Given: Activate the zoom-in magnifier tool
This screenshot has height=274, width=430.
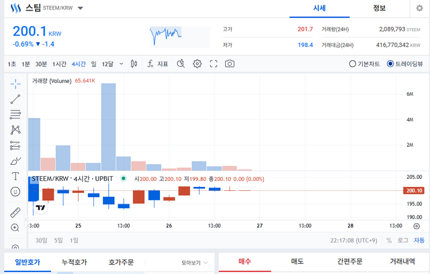Looking at the screenshot, I should [15, 228].
